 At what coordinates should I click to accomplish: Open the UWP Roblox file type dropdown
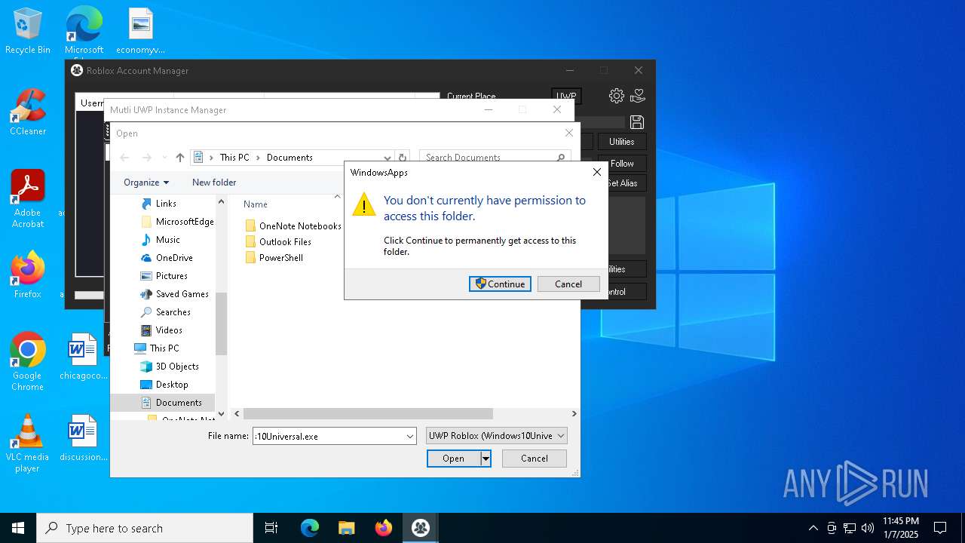496,436
